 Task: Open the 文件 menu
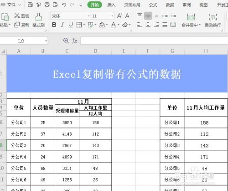tap(11, 5)
